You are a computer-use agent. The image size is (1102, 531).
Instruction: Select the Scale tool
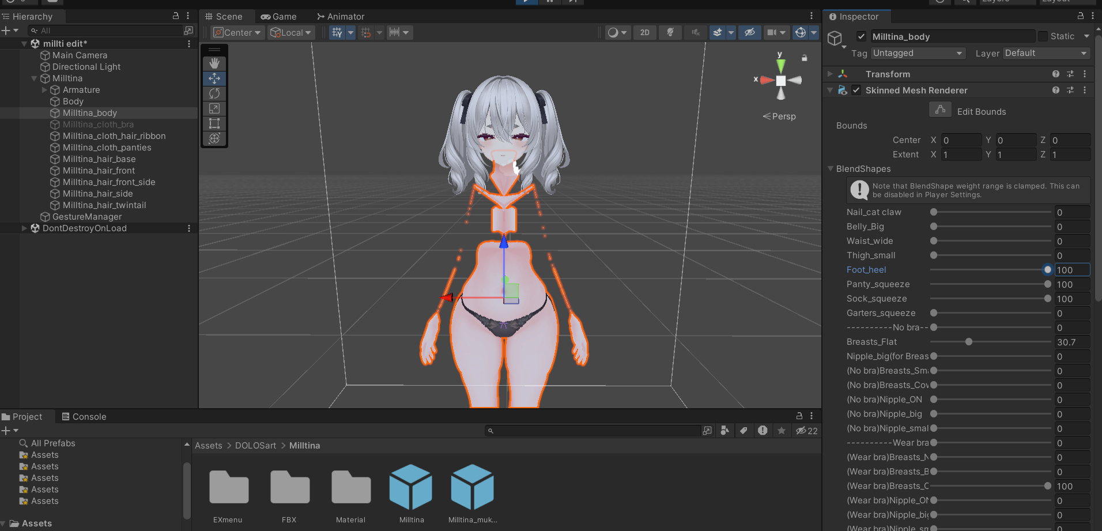pos(214,108)
